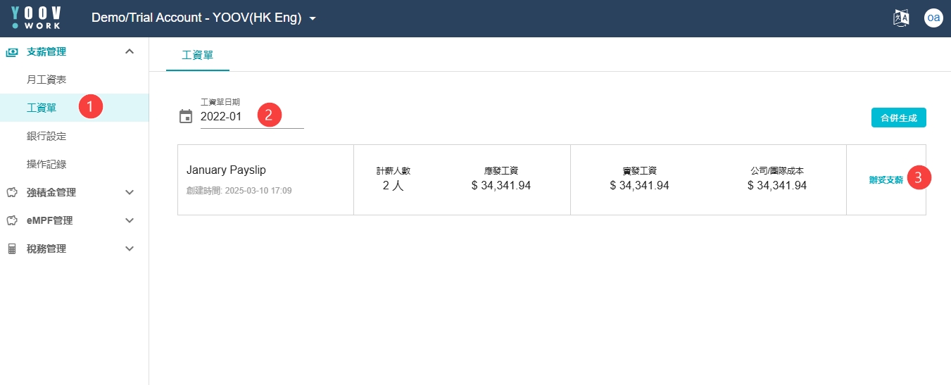Click the MPF management piggy bank icon
This screenshot has width=951, height=385.
pyautogui.click(x=12, y=192)
